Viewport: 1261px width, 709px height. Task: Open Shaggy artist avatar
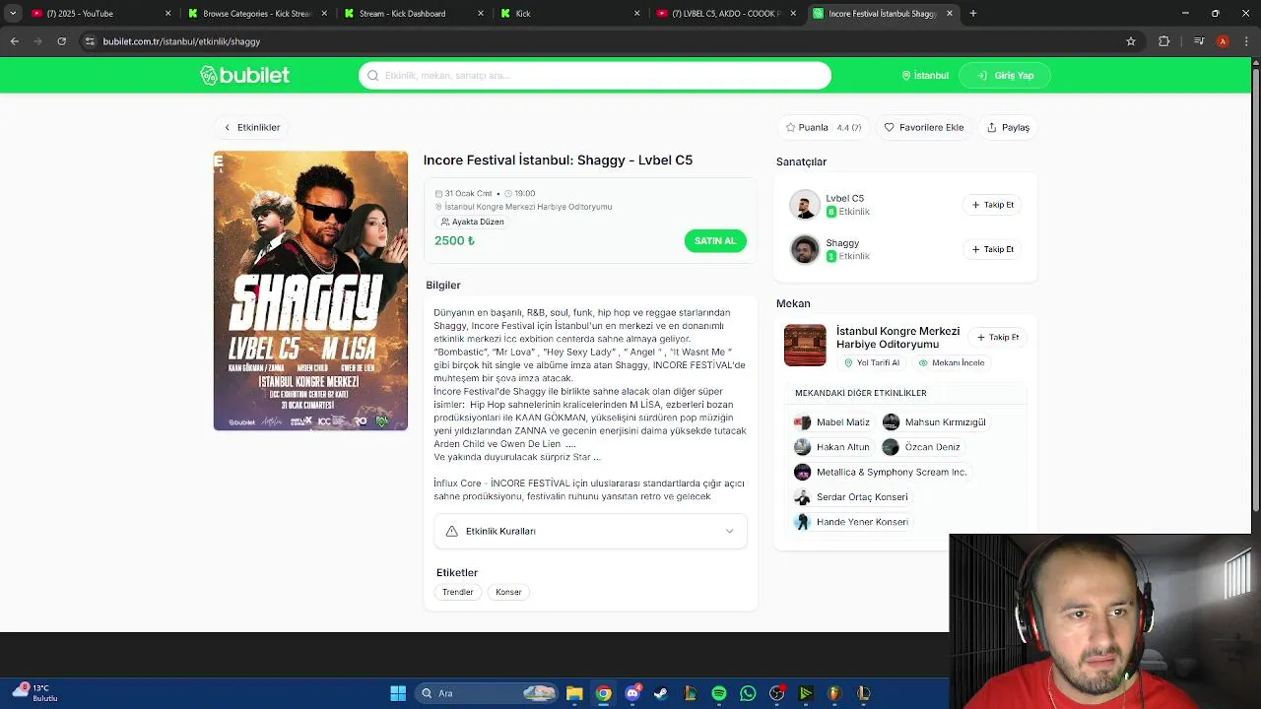(x=805, y=249)
